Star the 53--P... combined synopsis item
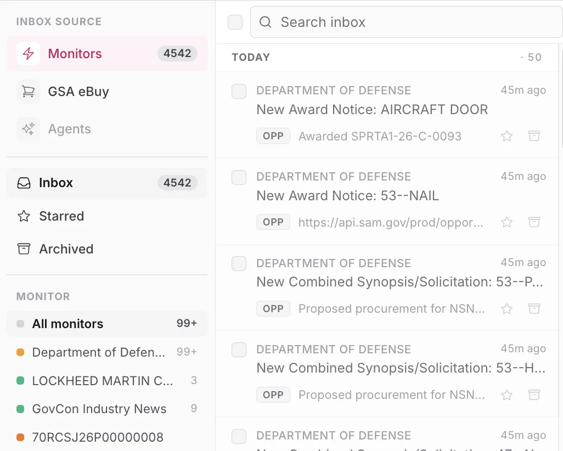 tap(506, 309)
